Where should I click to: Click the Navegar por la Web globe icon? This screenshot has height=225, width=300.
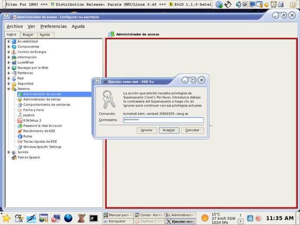click(x=14, y=67)
